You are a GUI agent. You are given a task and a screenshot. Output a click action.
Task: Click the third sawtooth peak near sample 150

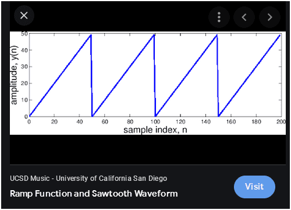[x=217, y=35]
